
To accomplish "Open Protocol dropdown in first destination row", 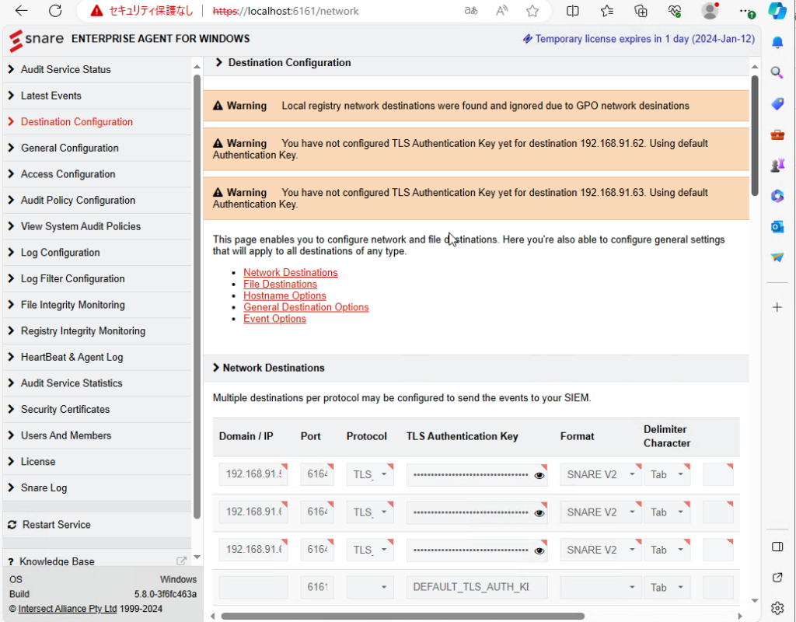I will pos(370,475).
